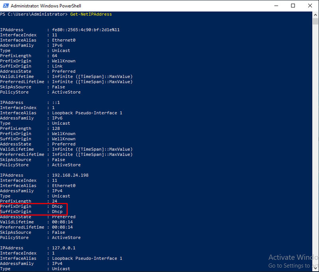Click AddressFamily IPv6 of the fe80 entry

coord(57,45)
